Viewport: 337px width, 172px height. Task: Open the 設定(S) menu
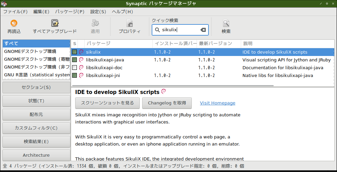98,12
